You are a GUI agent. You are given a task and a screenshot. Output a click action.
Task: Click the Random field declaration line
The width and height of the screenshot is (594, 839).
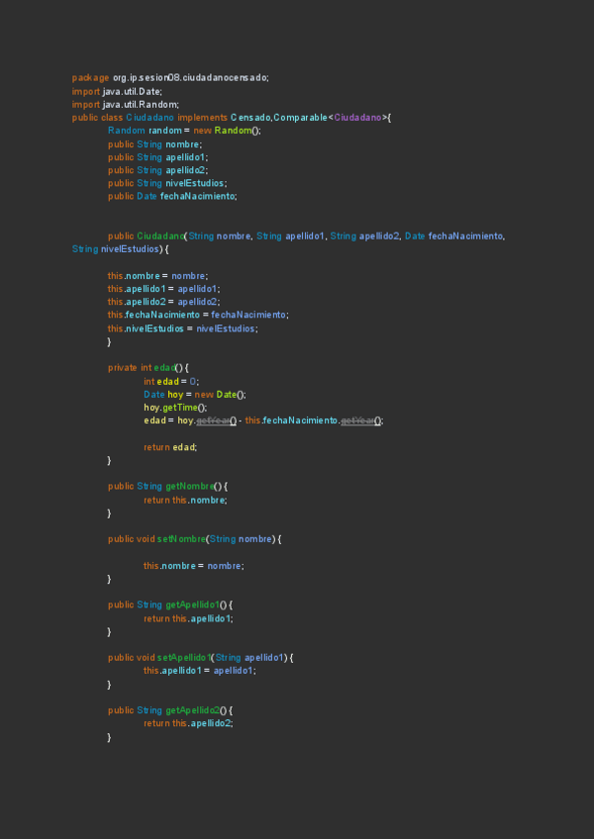184,131
